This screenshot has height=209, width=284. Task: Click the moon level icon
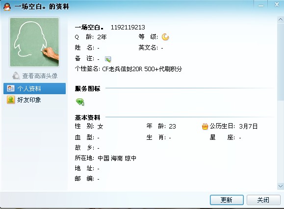tap(165, 37)
